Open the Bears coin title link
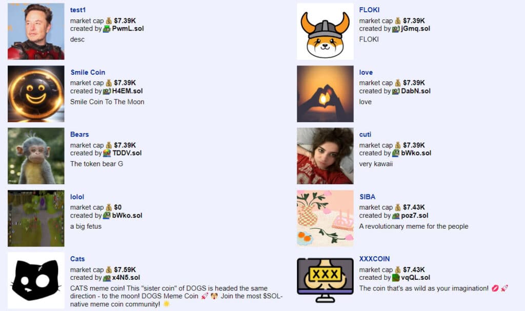Viewport: 525px width, 311px height. point(79,135)
